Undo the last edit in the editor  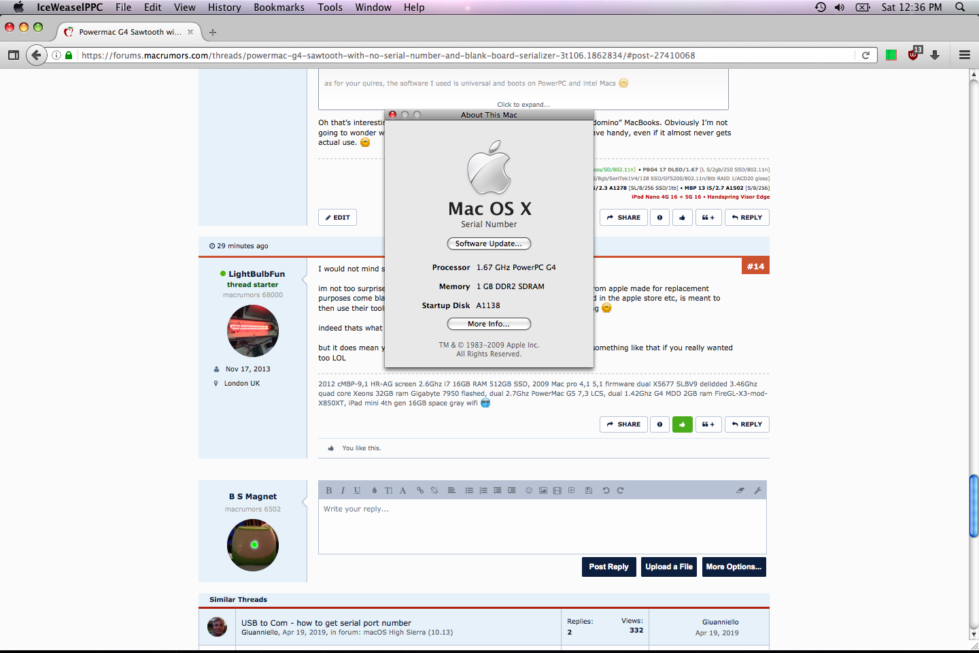[606, 490]
